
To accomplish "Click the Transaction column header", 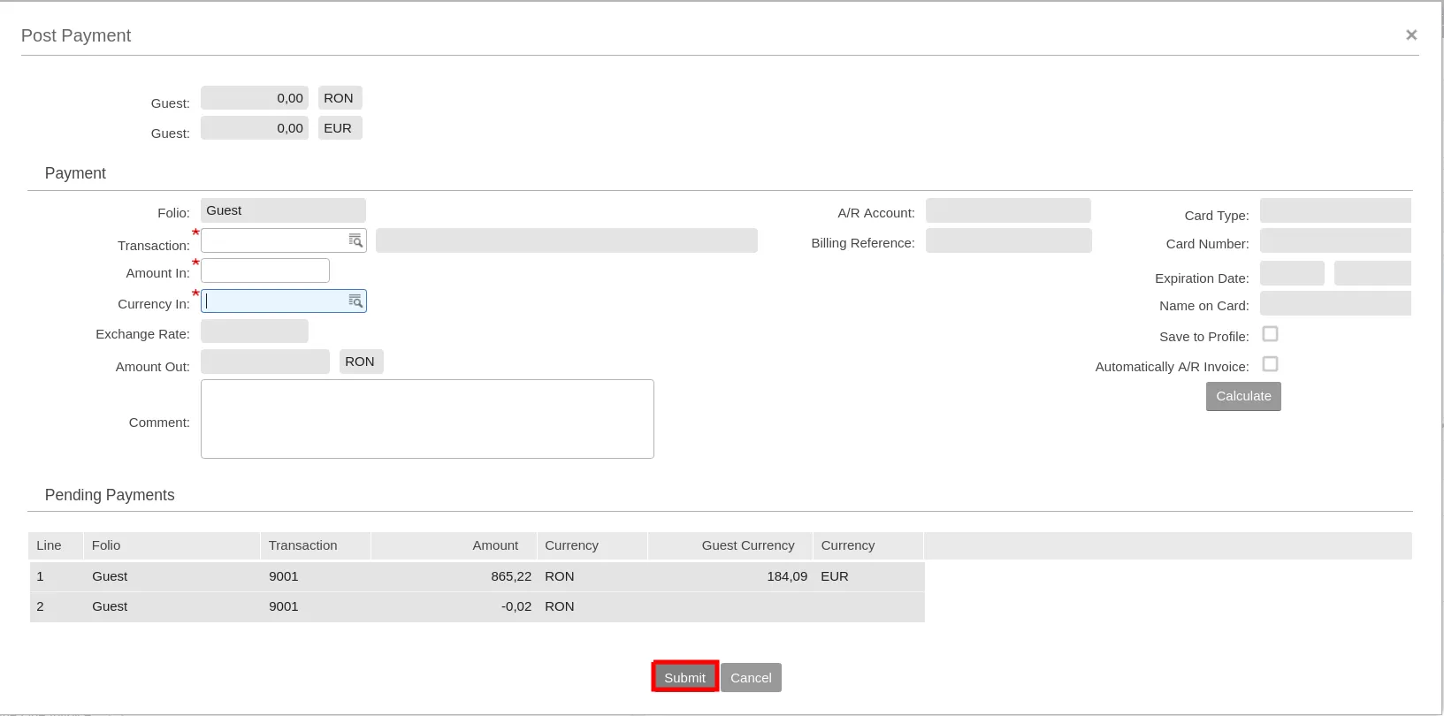I will point(316,545).
